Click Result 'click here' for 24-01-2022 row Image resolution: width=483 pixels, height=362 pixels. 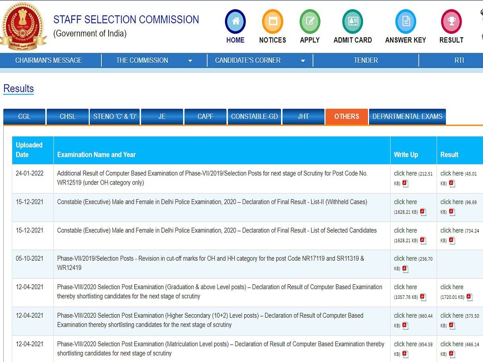(x=452, y=173)
